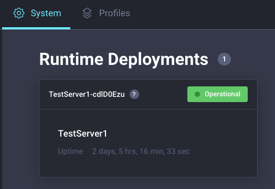Click the Profiles layers icon
Image resolution: width=275 pixels, height=189 pixels.
point(87,13)
